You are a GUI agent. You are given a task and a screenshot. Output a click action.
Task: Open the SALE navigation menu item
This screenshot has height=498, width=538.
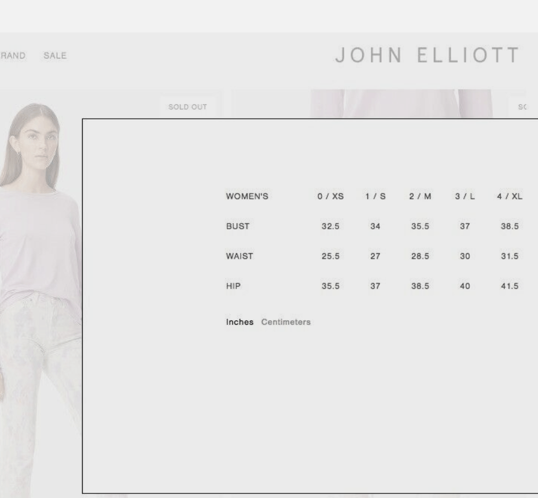coord(55,56)
